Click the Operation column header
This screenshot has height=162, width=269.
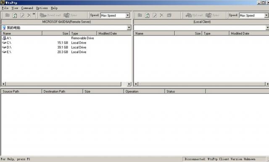[144, 91]
